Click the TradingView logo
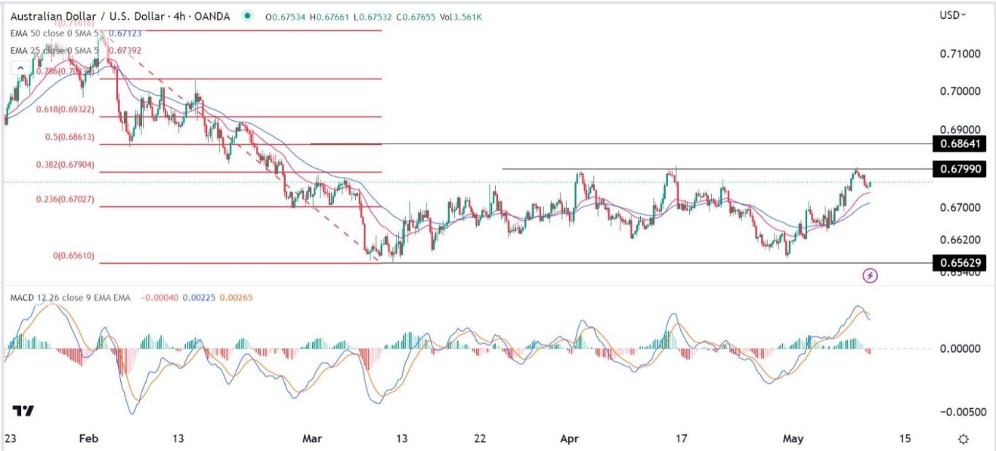Image resolution: width=996 pixels, height=451 pixels. 24,411
